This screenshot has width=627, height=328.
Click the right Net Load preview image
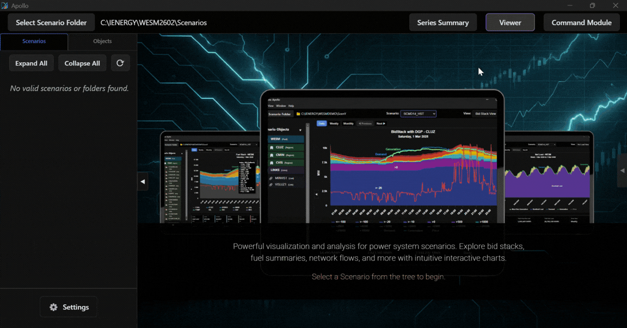[549, 177]
